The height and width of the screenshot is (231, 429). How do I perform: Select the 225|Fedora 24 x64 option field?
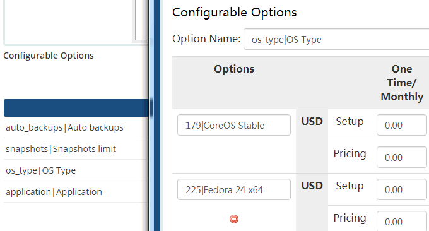click(234, 189)
